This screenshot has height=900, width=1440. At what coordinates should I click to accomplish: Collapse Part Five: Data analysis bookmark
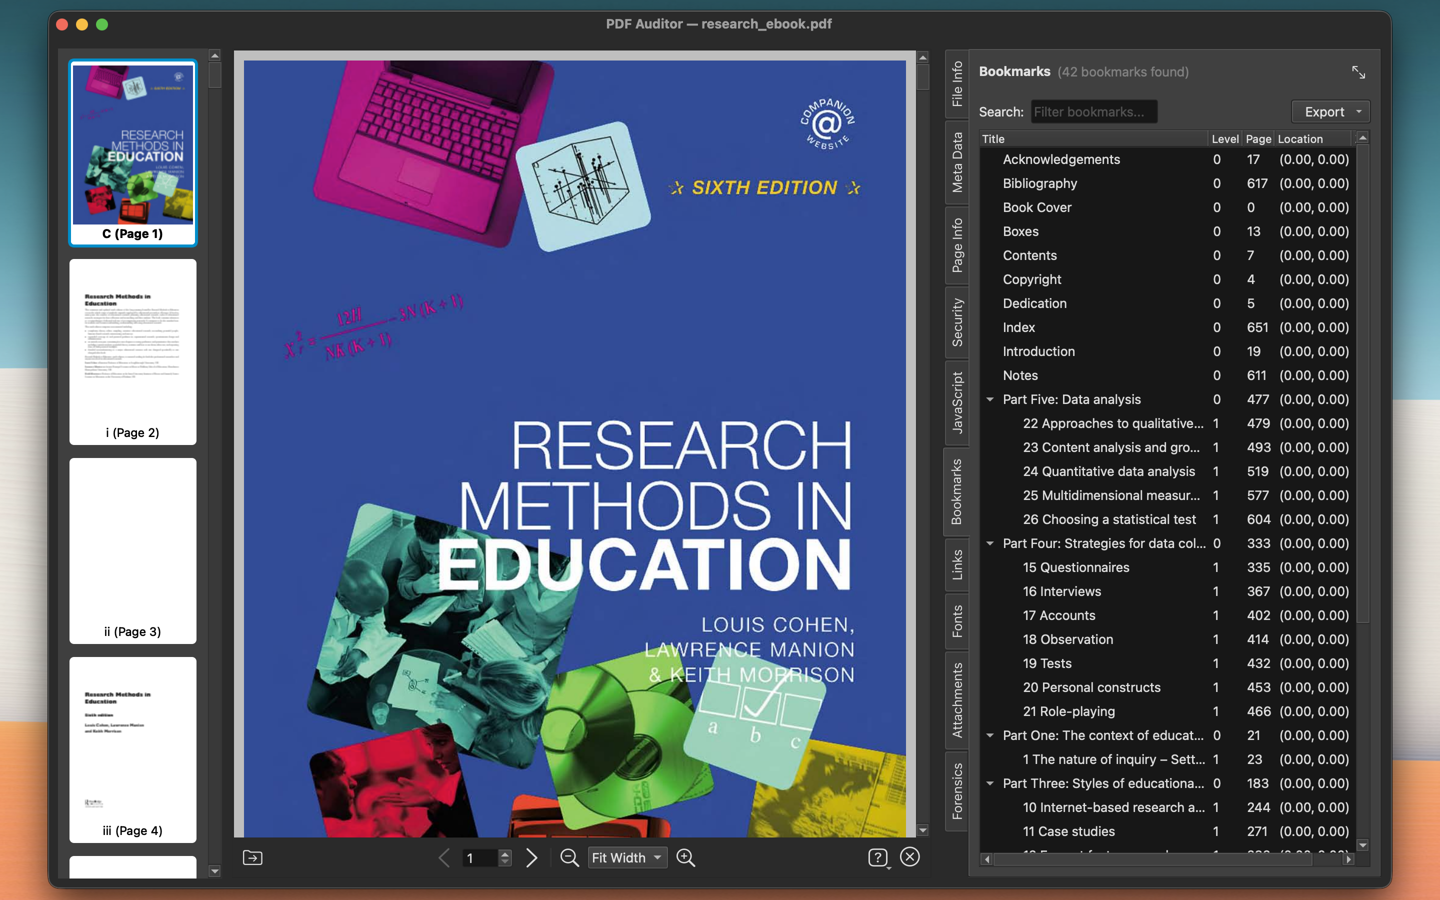(990, 399)
